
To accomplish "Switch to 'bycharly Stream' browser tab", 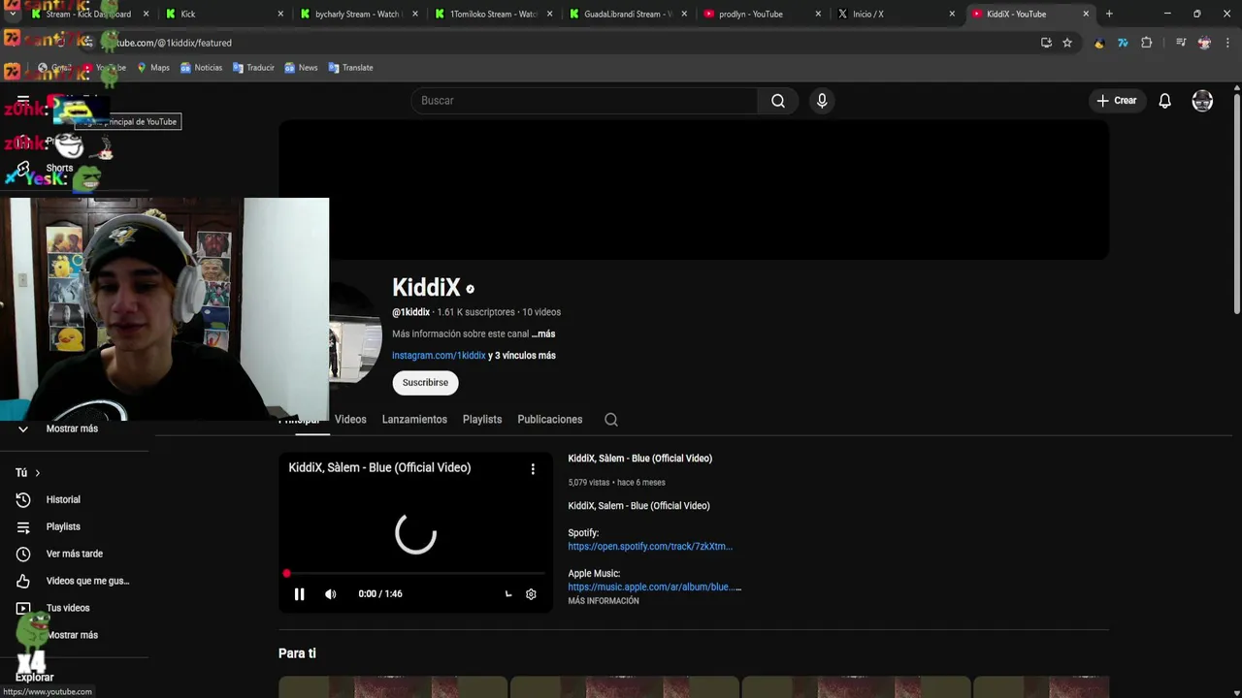I will click(x=358, y=15).
